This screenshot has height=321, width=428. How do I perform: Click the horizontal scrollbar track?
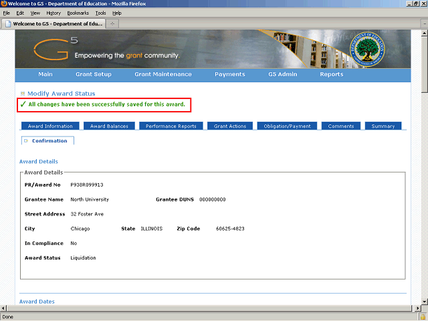click(x=209, y=308)
